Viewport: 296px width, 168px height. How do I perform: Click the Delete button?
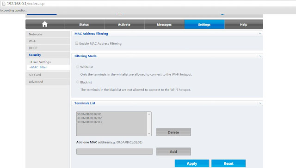click(x=173, y=132)
